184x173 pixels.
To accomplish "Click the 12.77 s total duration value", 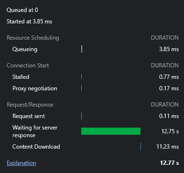I will 169,163.
